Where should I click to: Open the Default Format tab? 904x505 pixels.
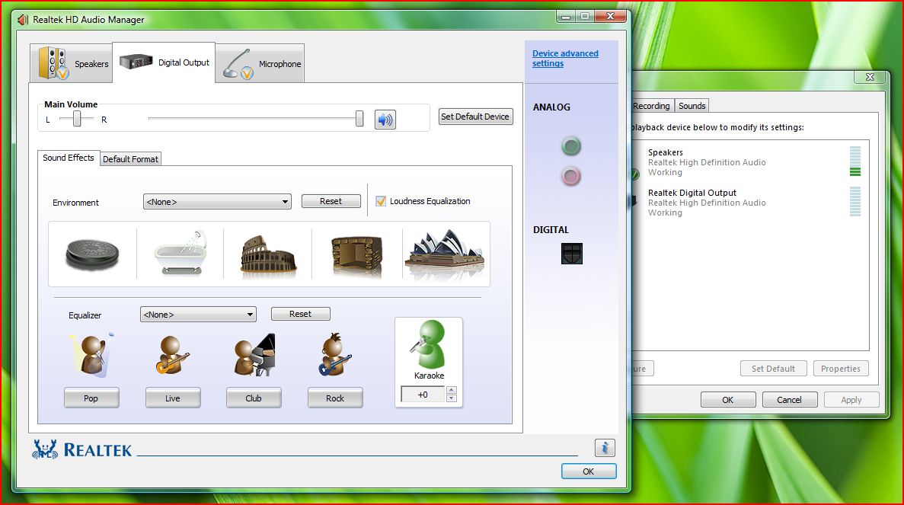[130, 159]
